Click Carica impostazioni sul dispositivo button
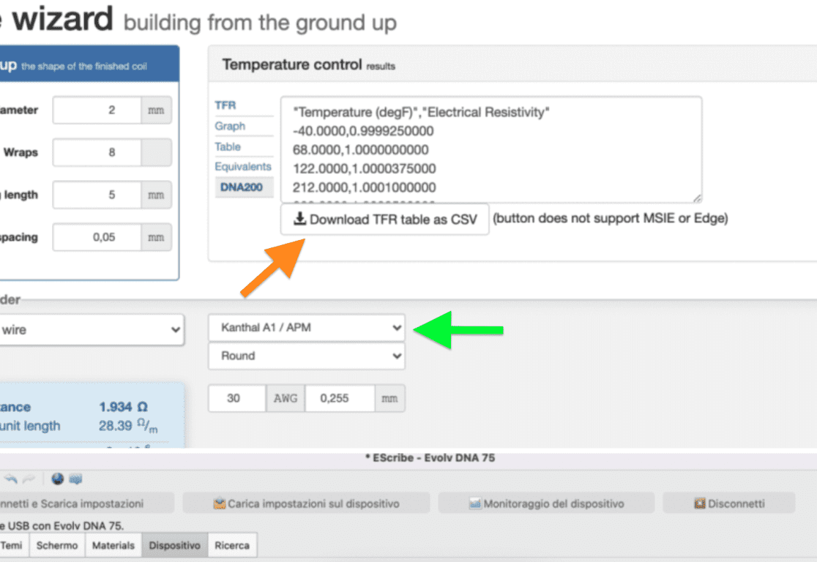 point(306,503)
